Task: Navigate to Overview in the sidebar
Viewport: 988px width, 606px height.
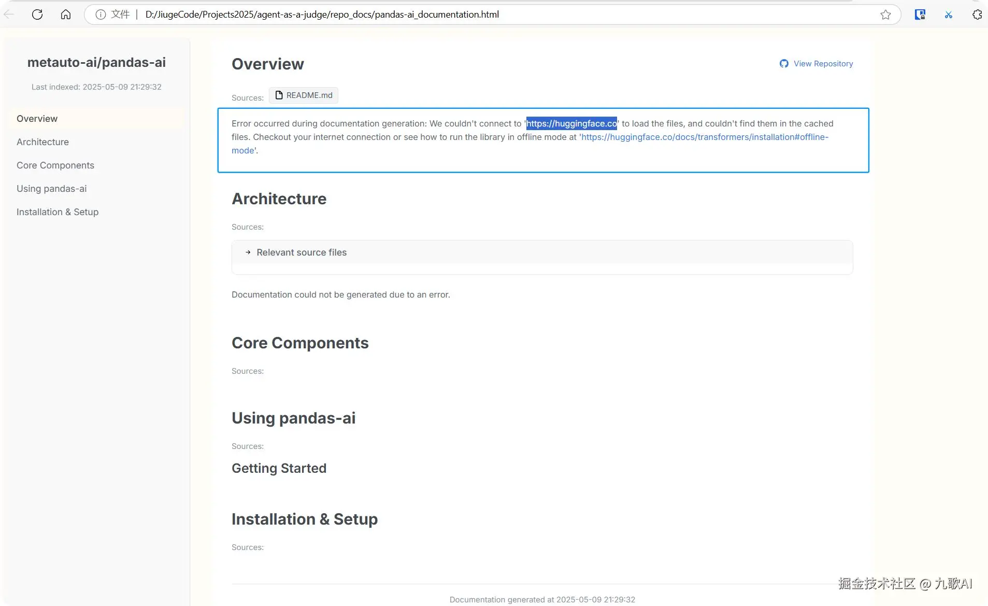Action: tap(96, 119)
